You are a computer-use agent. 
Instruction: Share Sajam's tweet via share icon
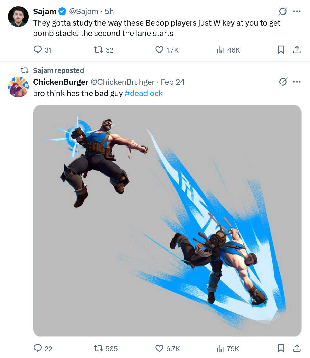(297, 49)
